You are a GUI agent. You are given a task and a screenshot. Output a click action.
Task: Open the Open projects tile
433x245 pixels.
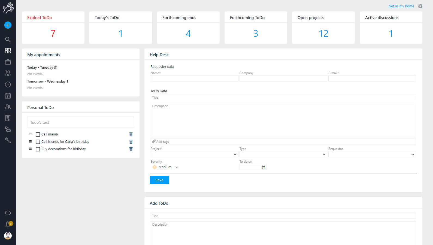[323, 28]
